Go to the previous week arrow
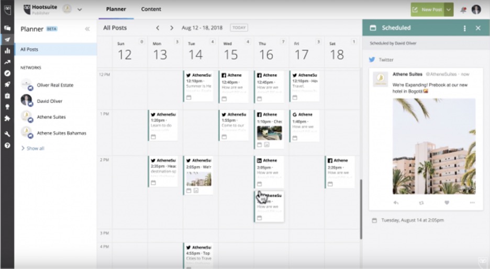 pyautogui.click(x=158, y=28)
